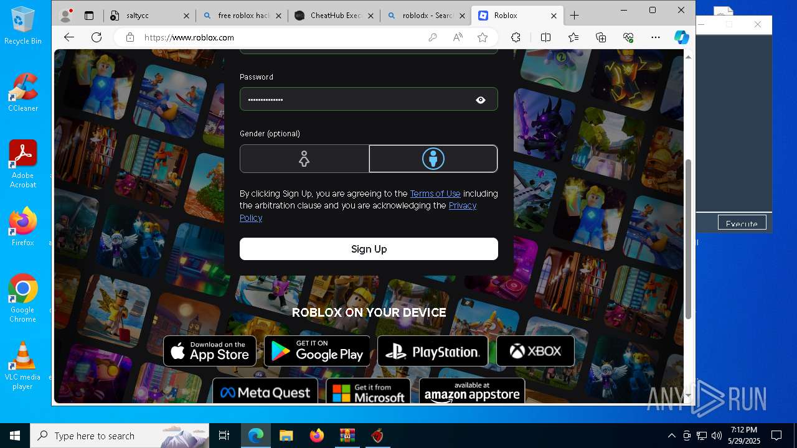Screen dimensions: 797x448
Task: Open the Favorites list
Action: point(573,37)
